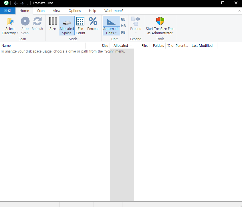Switch to the Home ribbon tab
Screen dimensions: 242x207
coord(24,11)
